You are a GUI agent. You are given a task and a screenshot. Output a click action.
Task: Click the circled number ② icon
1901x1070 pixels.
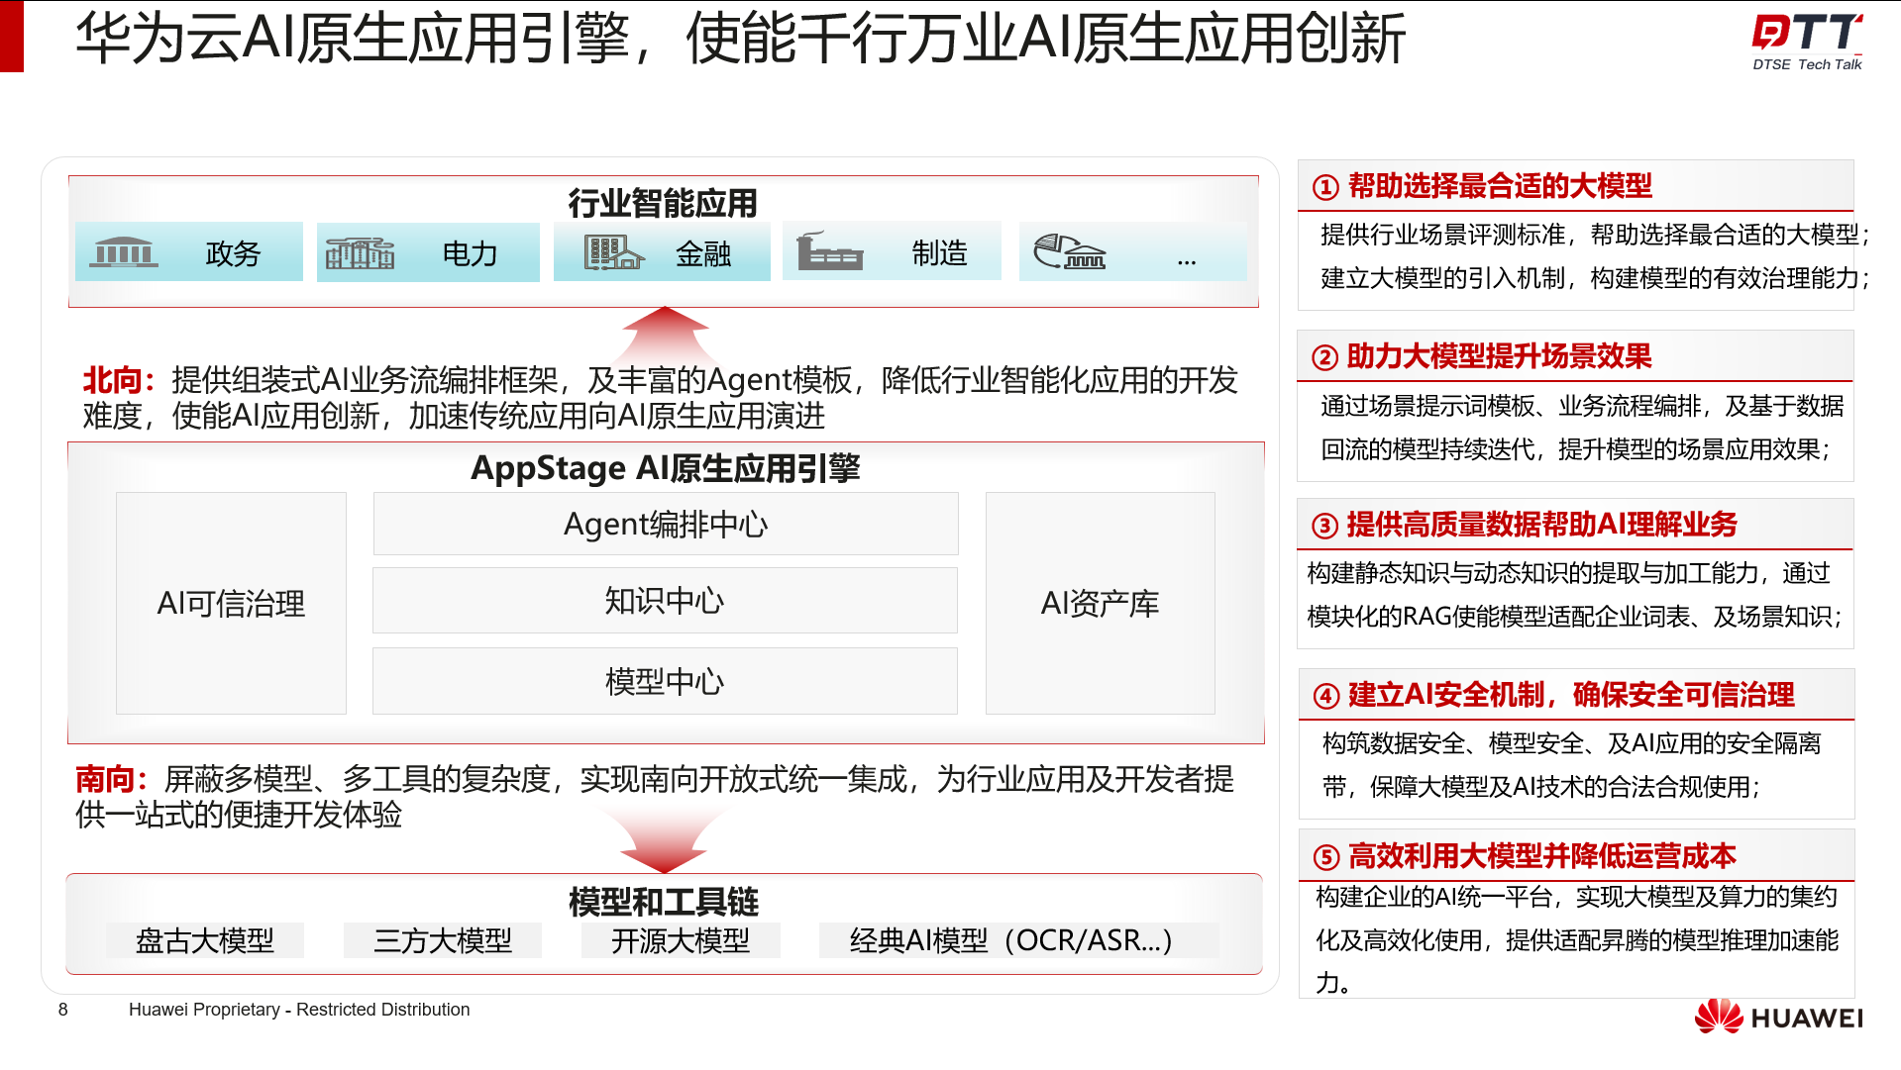[1325, 357]
